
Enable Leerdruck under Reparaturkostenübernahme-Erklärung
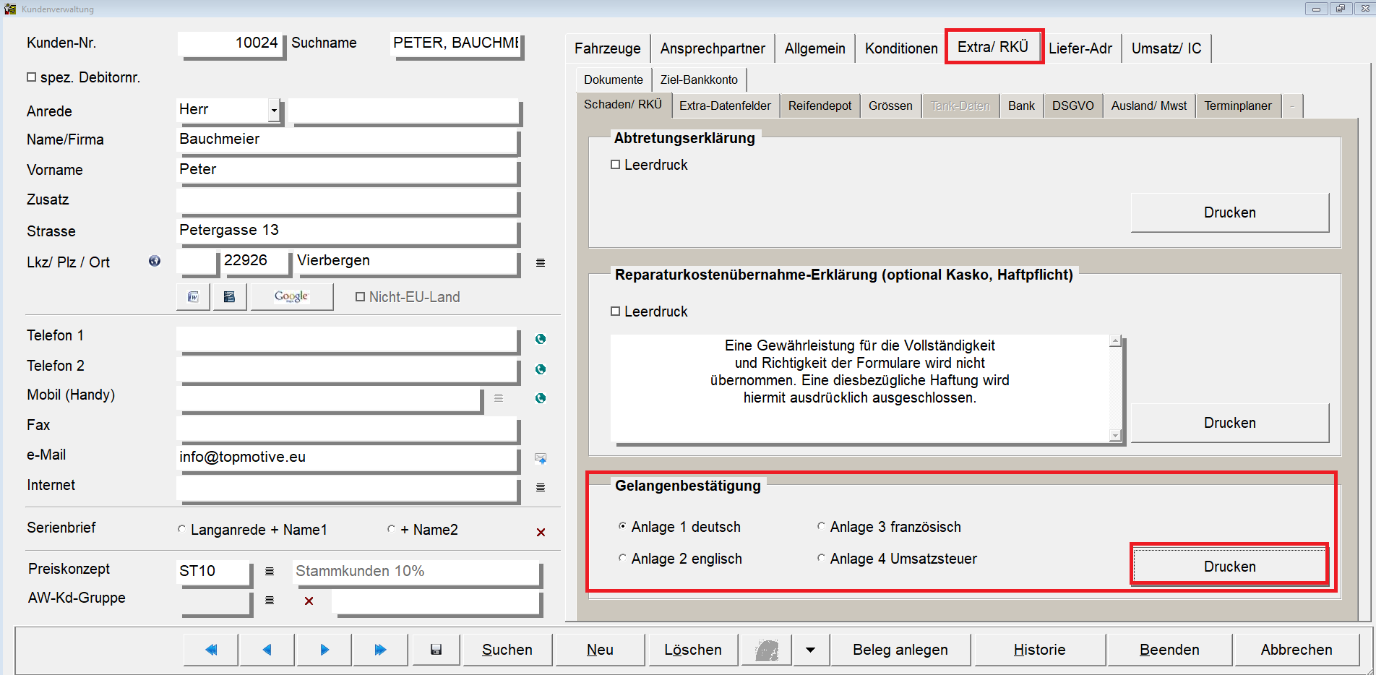pyautogui.click(x=616, y=311)
